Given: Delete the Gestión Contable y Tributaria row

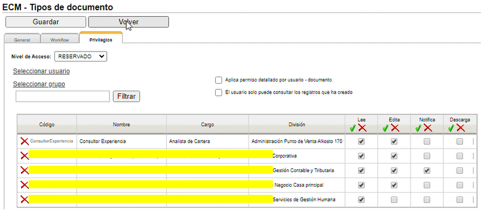Looking at the screenshot, I should (x=25, y=170).
